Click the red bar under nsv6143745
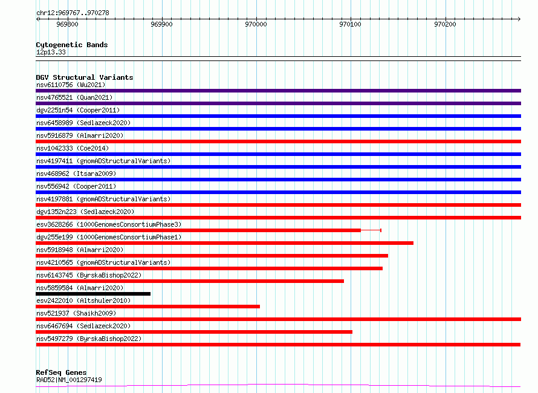The width and height of the screenshot is (538, 393). click(190, 281)
